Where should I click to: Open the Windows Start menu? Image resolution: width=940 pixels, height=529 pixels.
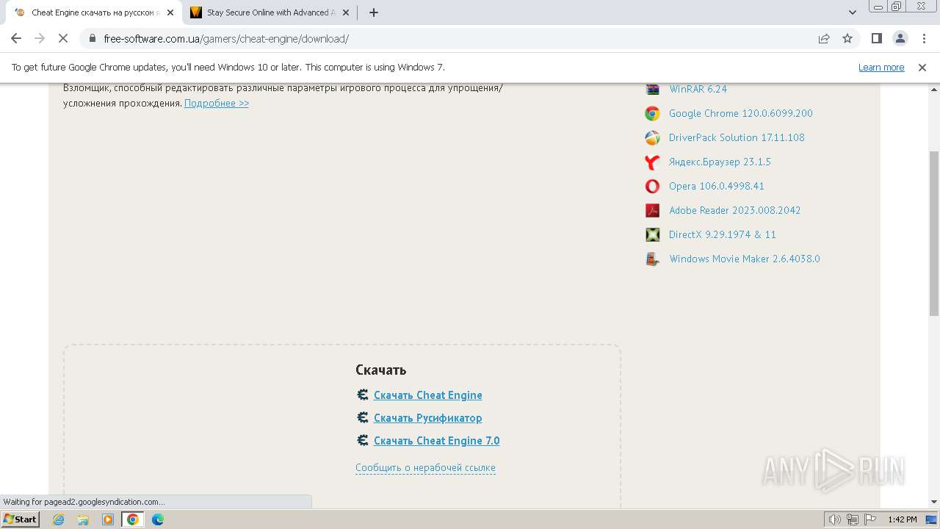[21, 519]
